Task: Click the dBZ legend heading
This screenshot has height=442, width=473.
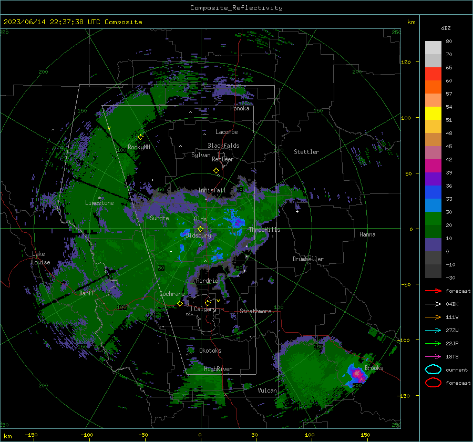Action: tap(446, 28)
